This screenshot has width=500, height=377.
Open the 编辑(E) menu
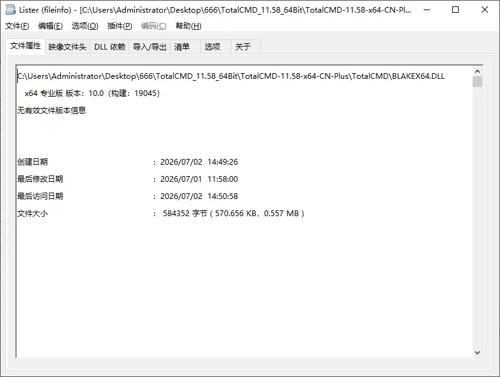click(50, 26)
